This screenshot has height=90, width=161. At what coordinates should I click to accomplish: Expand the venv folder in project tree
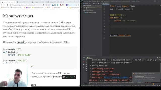pyautogui.click(x=85, y=7)
